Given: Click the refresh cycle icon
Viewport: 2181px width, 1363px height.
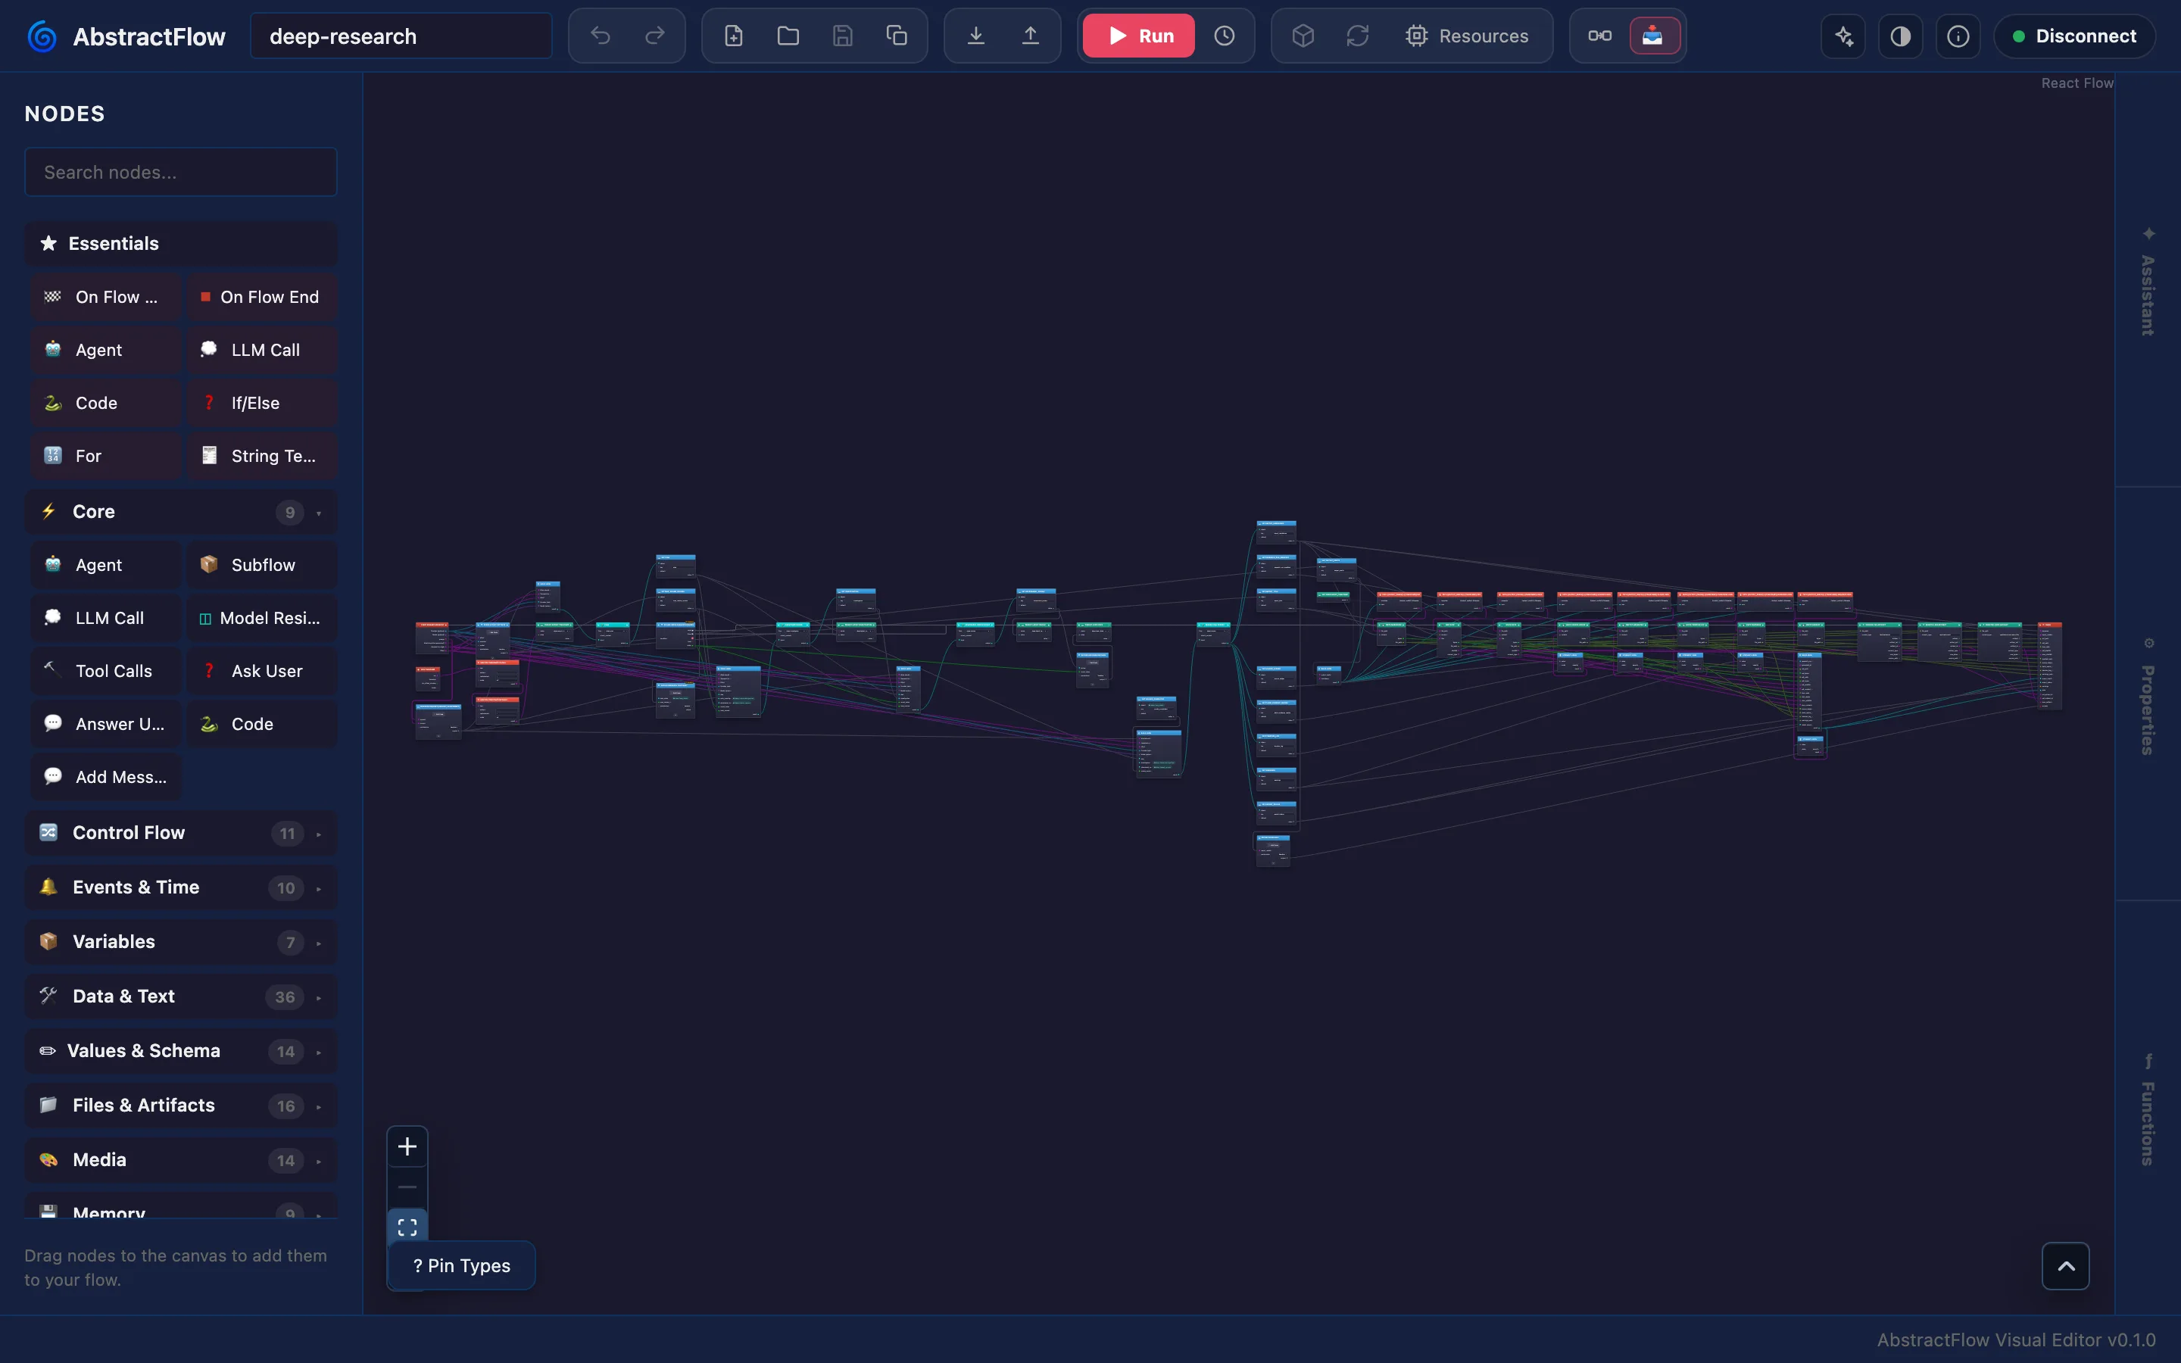Looking at the screenshot, I should pos(1357,36).
